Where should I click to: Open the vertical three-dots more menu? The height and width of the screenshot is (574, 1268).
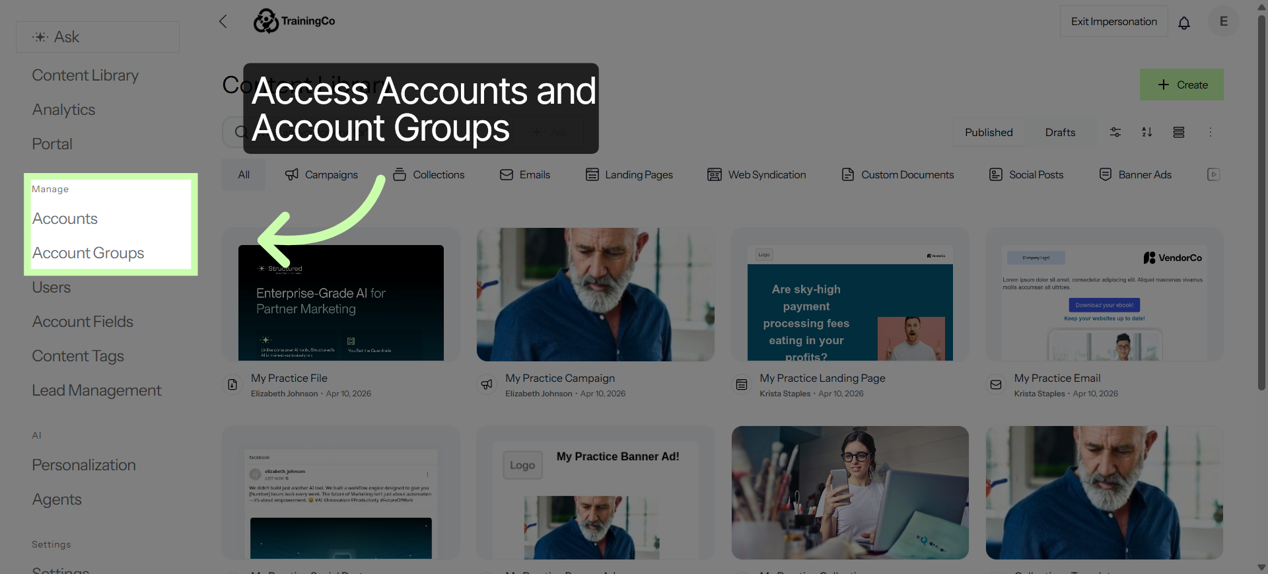1211,132
